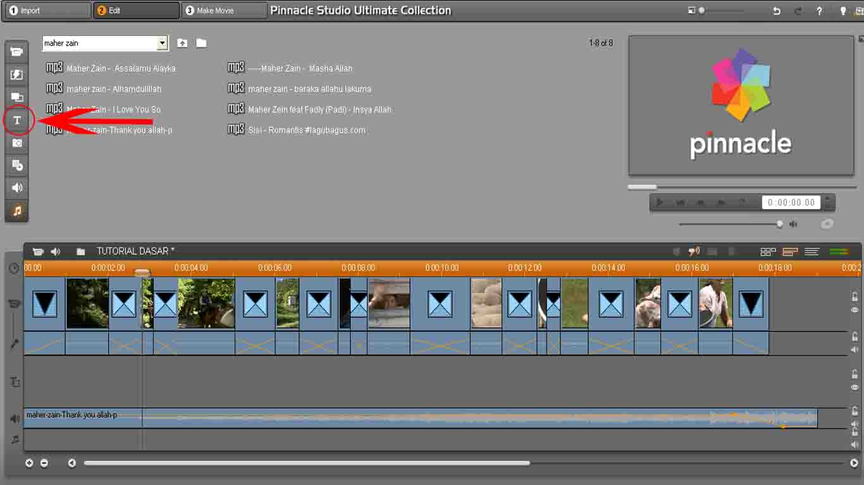Lock the title overlay track

[855, 374]
